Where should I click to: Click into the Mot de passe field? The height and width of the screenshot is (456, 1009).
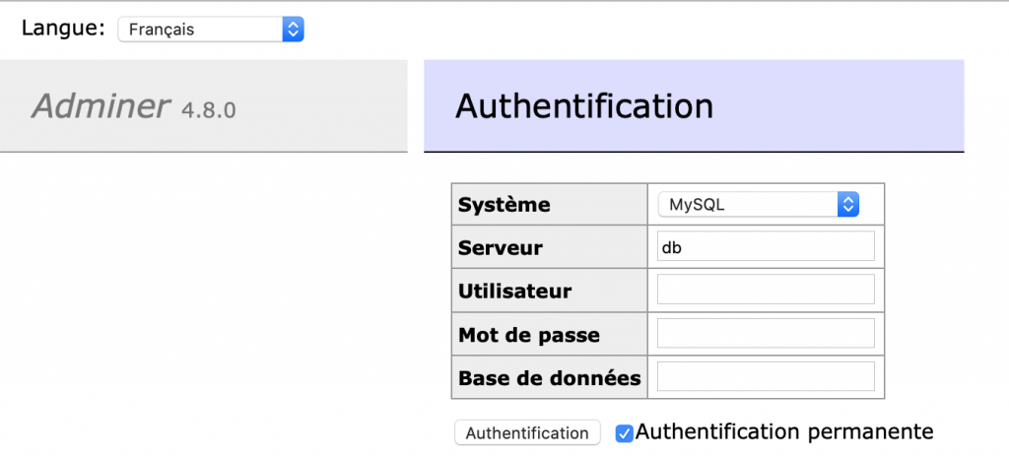pyautogui.click(x=766, y=334)
